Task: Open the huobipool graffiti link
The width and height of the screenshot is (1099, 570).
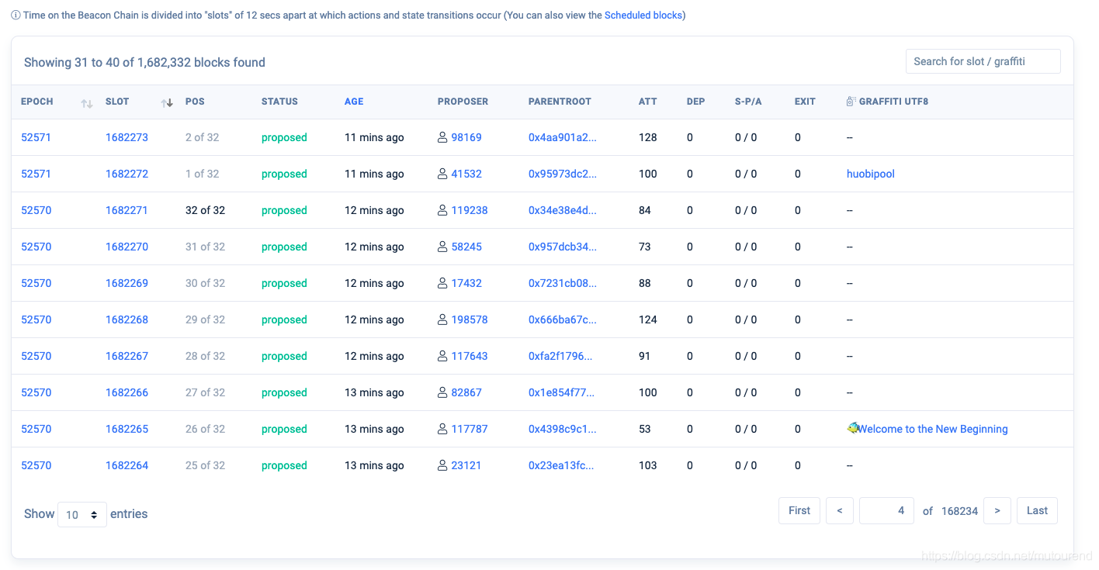Action: [871, 174]
